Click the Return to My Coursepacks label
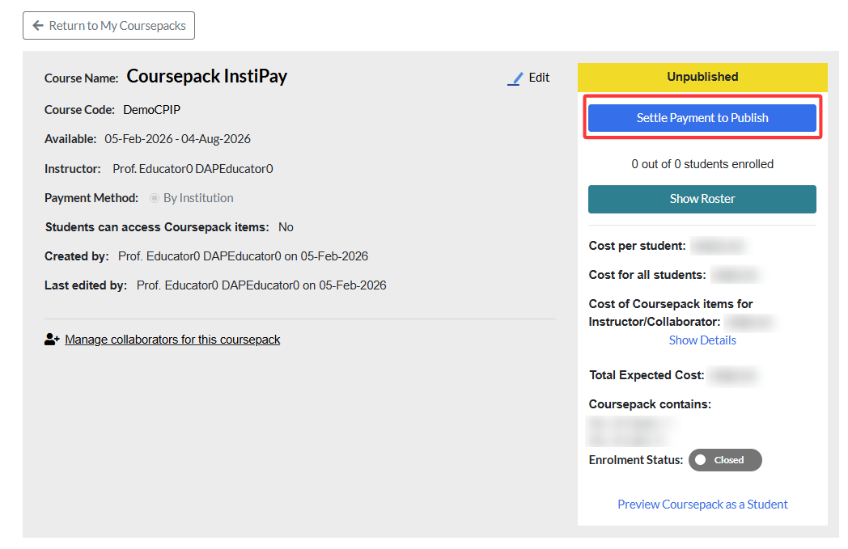The image size is (848, 549). point(117,25)
